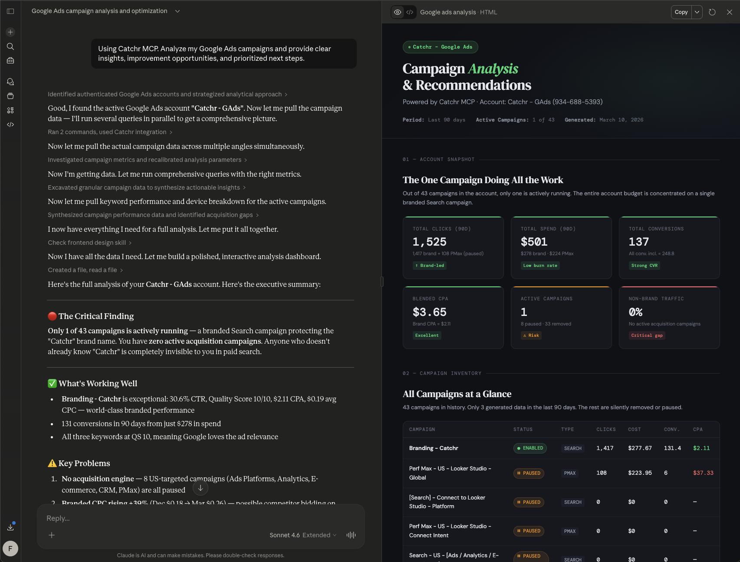This screenshot has width=740, height=562.
Task: Expand 'Created a file, read a file'
Action: 86,270
